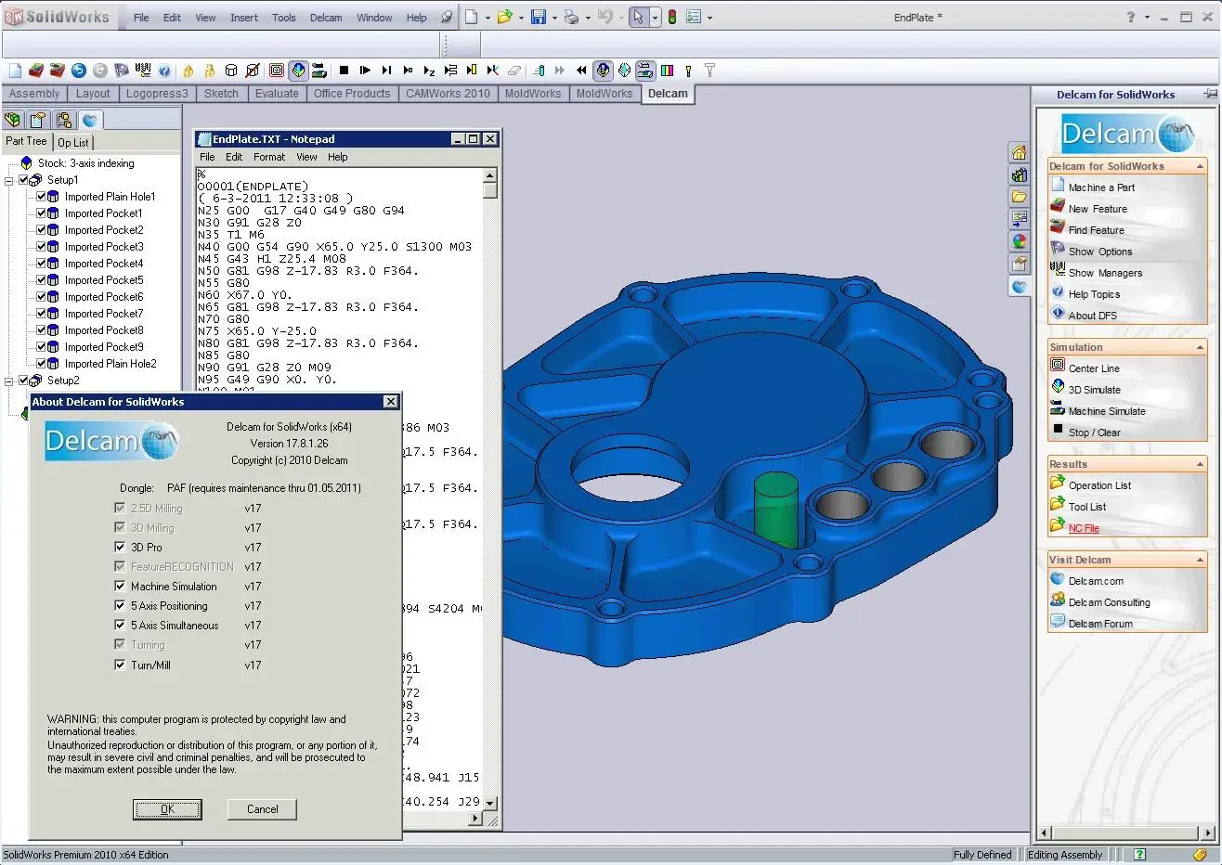Click the About DFS icon
Screen dimensions: 1222x865
(x=1058, y=314)
